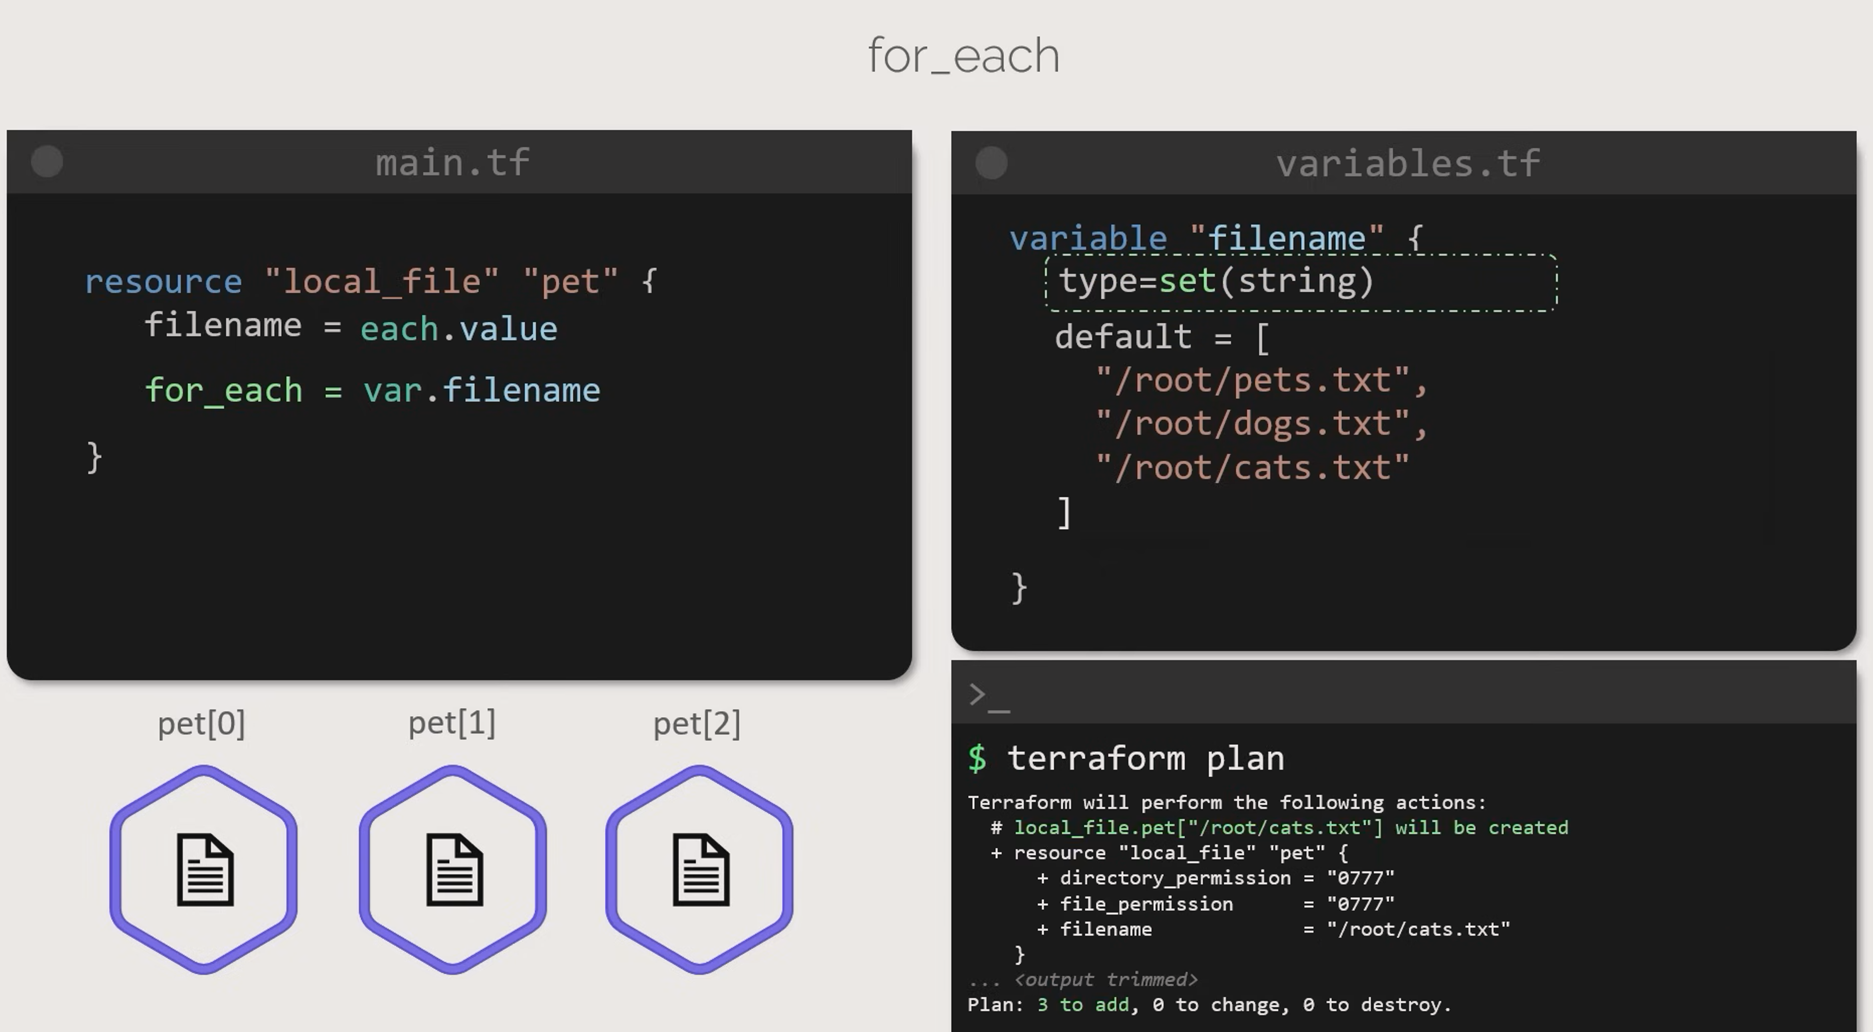The height and width of the screenshot is (1032, 1873).
Task: Click the pet[1] label text
Action: (x=452, y=723)
